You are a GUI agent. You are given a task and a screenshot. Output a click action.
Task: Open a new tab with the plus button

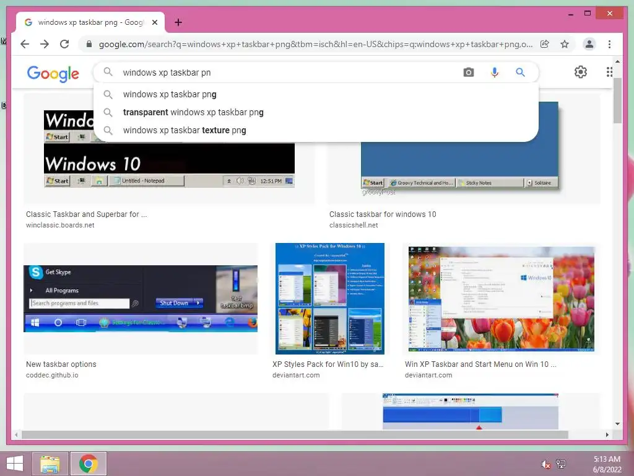coord(178,22)
